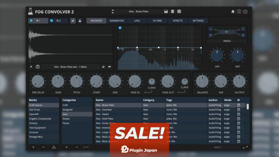The image size is (279, 157).
Task: Open the EFFECTS tab
Action: (178, 21)
